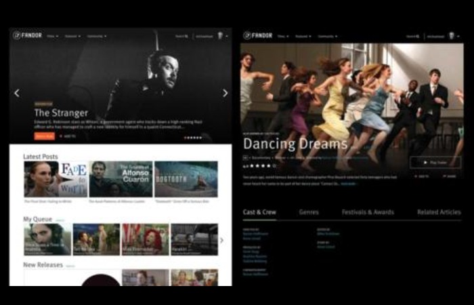Click the caption link below the Dogtooth thumbnail
Screen dimensions: 474x305
click(x=182, y=201)
